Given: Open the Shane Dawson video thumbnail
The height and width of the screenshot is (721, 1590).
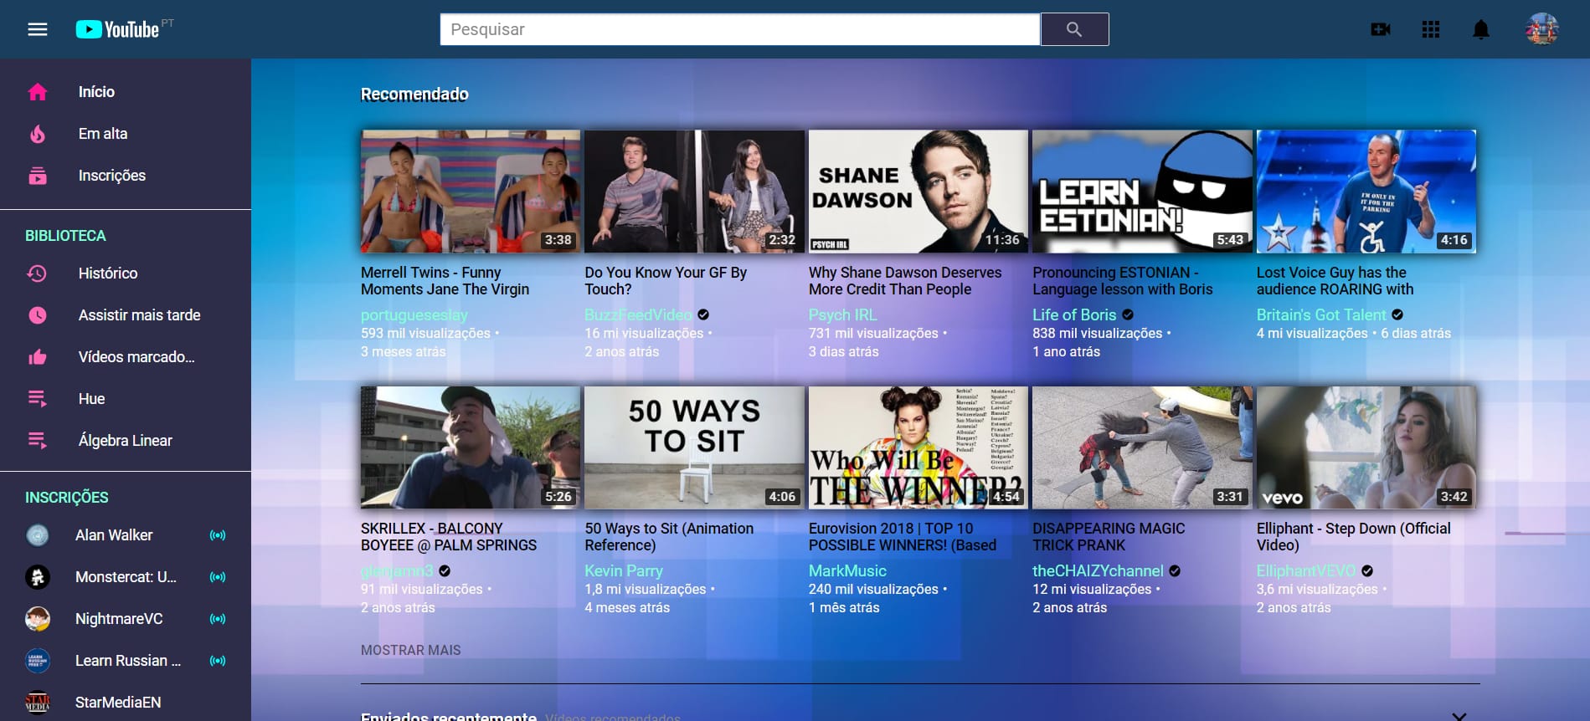Looking at the screenshot, I should [918, 191].
